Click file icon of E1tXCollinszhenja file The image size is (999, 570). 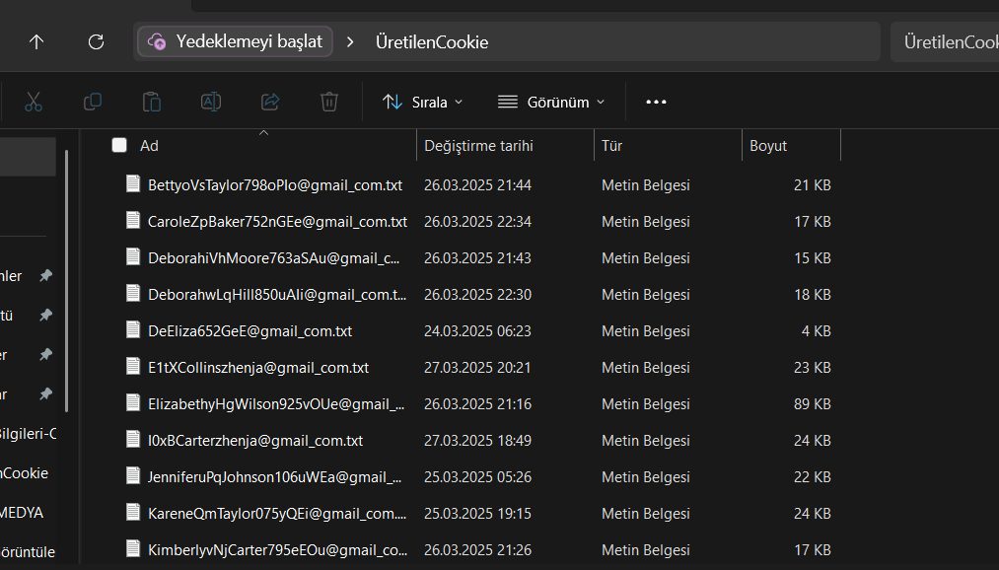133,366
